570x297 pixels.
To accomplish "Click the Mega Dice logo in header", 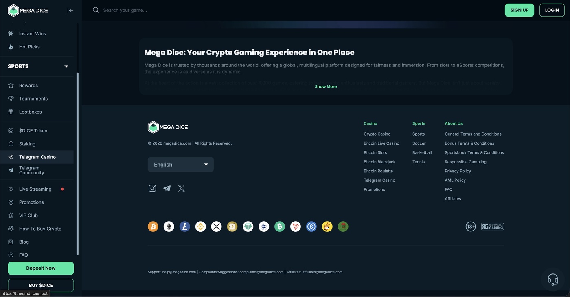I will [x=28, y=11].
